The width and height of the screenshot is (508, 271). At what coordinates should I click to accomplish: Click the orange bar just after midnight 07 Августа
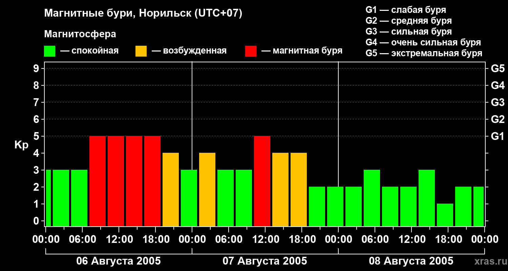coord(207,189)
